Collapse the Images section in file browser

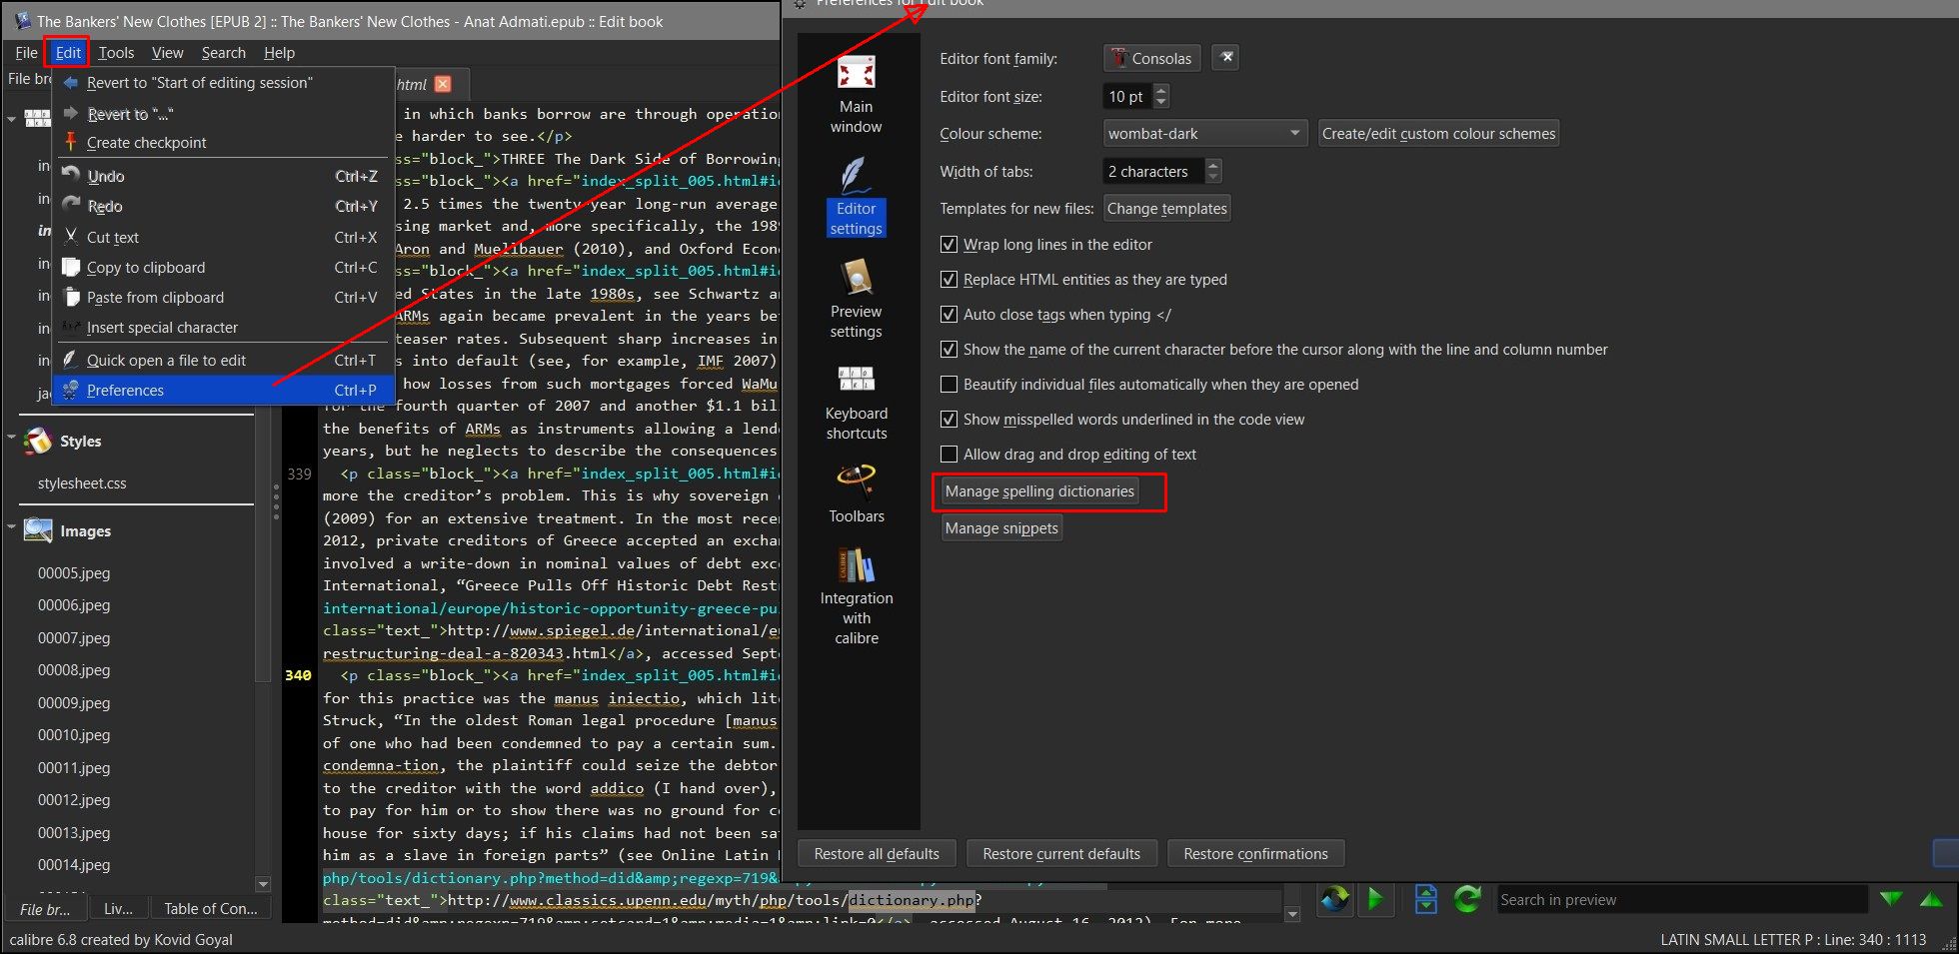(11, 527)
